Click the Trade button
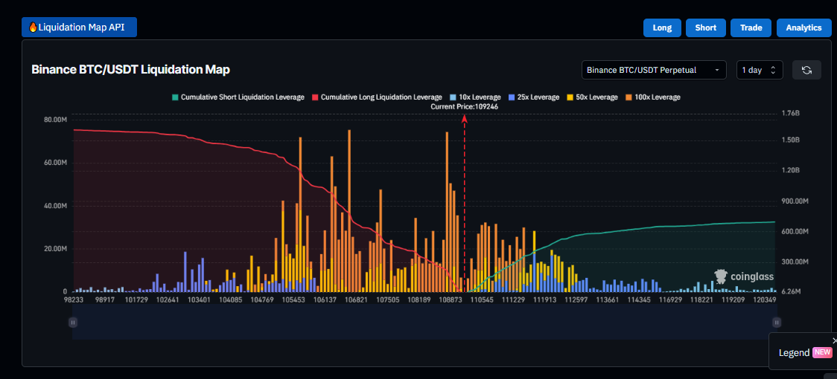 point(751,27)
